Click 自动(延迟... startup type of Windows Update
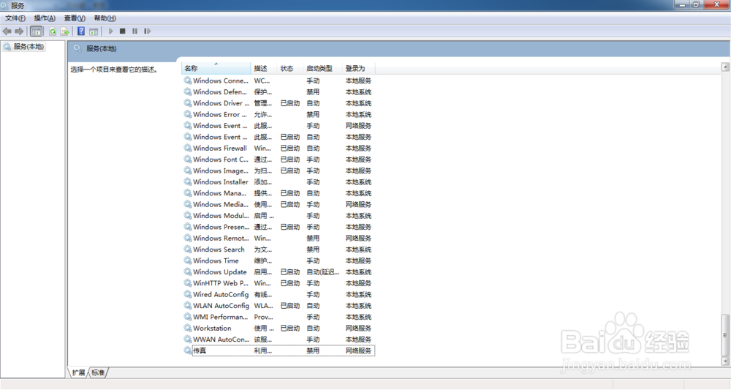The height and width of the screenshot is (390, 731). pos(322,272)
